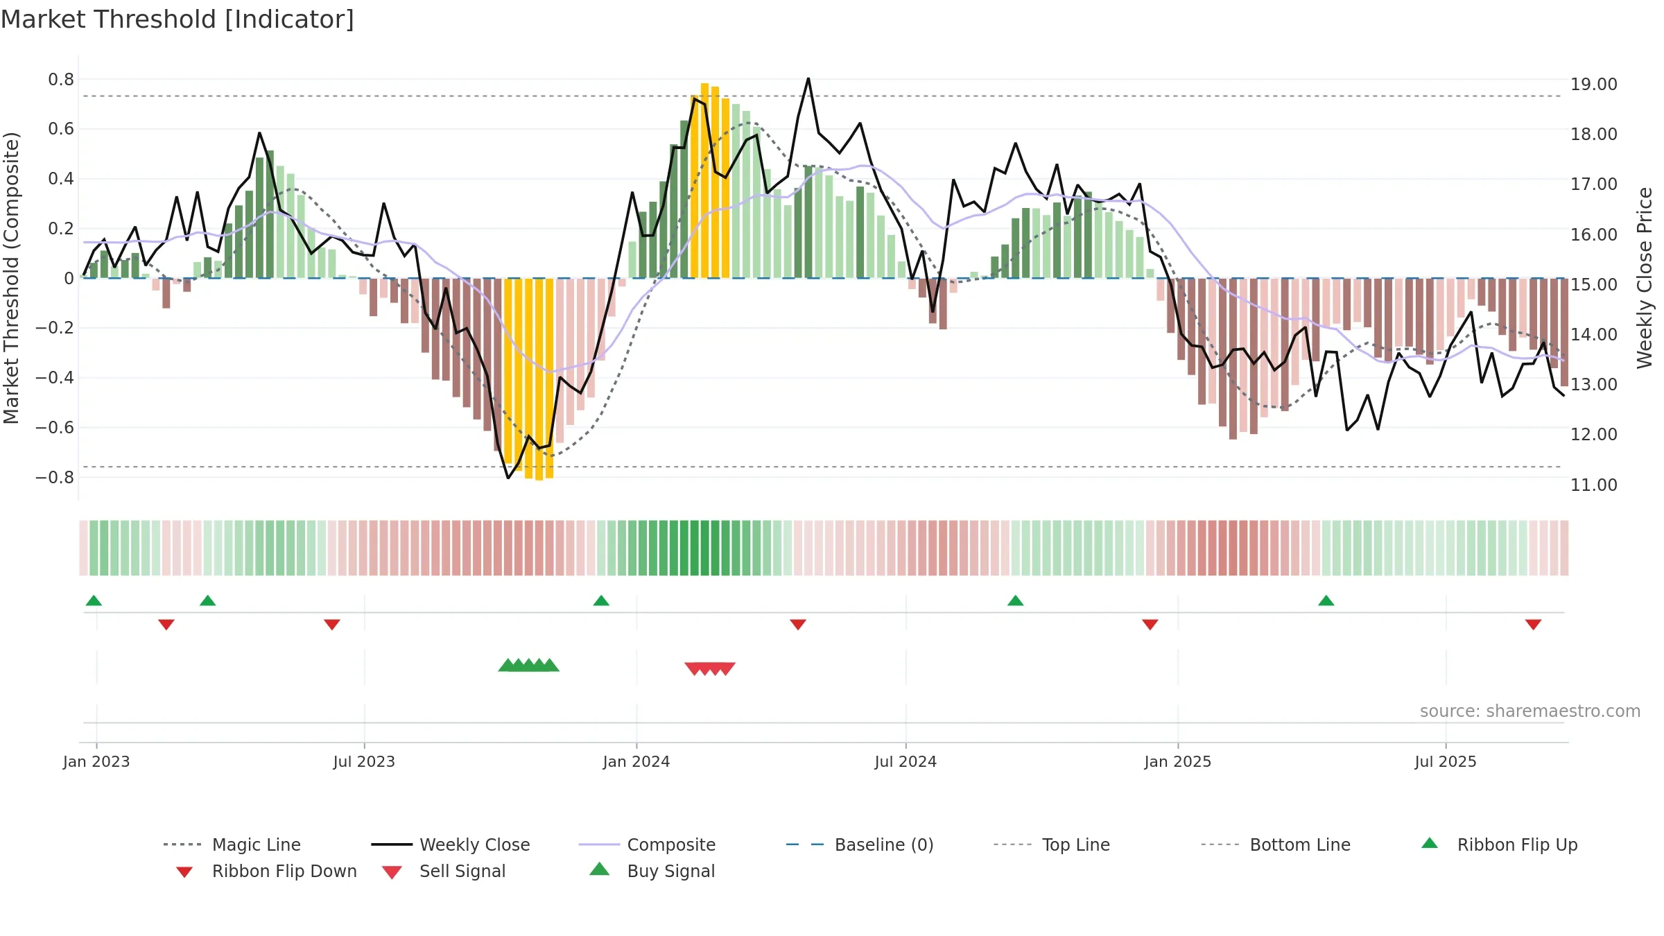Toggle the Top Line legend entry
Screen dimensions: 1664x936
click(x=1051, y=844)
